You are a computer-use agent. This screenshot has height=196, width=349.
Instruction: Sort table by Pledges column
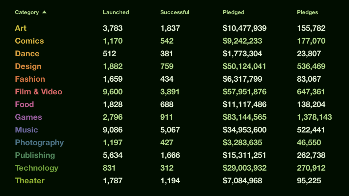pos(308,12)
